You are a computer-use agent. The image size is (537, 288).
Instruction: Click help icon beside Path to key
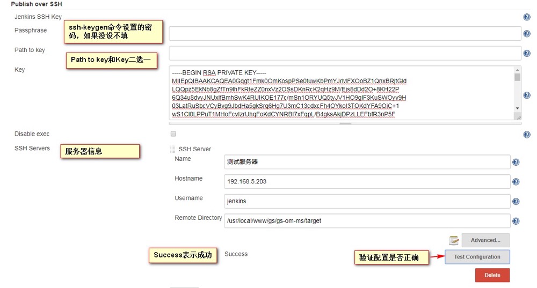point(527,53)
